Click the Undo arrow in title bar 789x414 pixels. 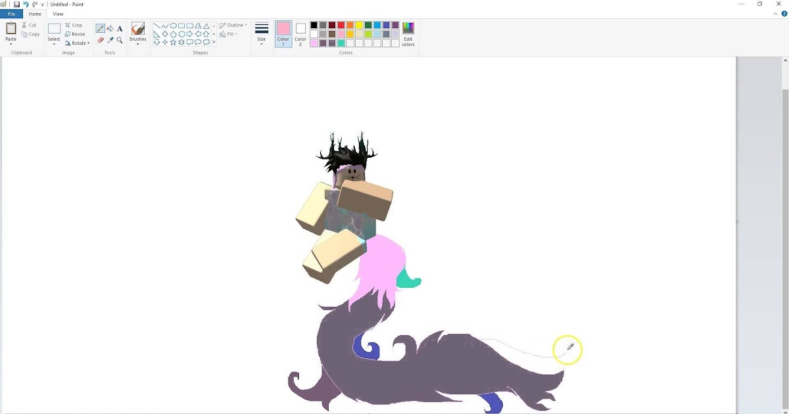pyautogui.click(x=26, y=4)
